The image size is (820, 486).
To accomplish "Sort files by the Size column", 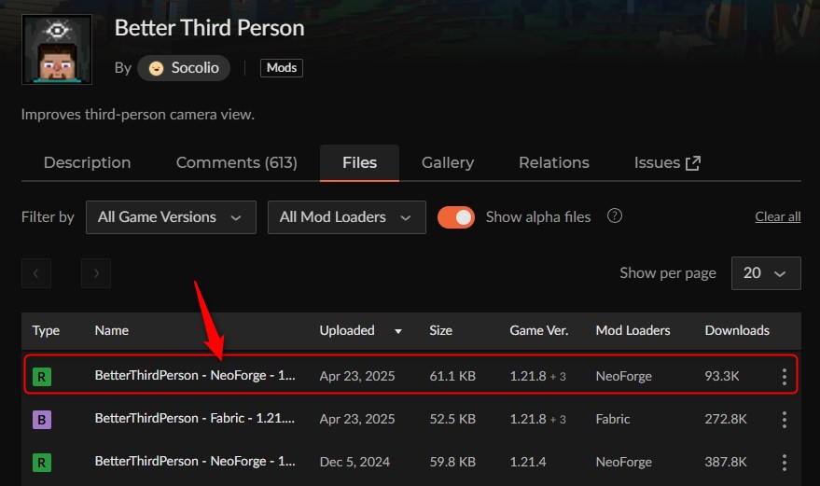I will [441, 330].
